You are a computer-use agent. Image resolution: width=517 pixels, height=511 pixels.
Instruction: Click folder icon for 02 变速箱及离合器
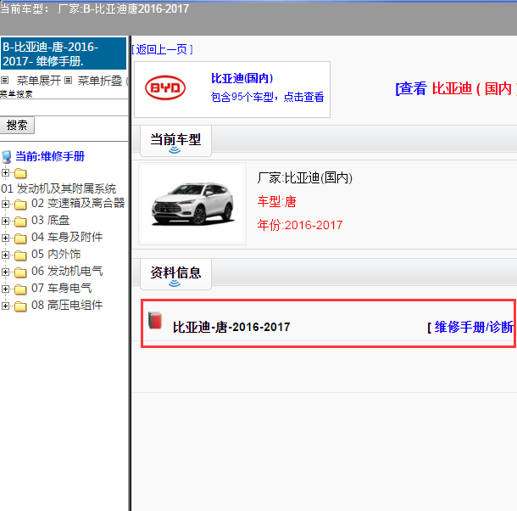point(20,205)
